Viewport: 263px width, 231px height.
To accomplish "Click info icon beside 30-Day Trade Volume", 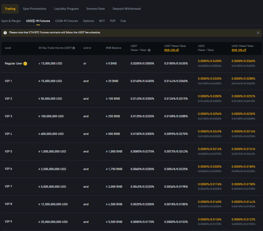I will [74, 48].
